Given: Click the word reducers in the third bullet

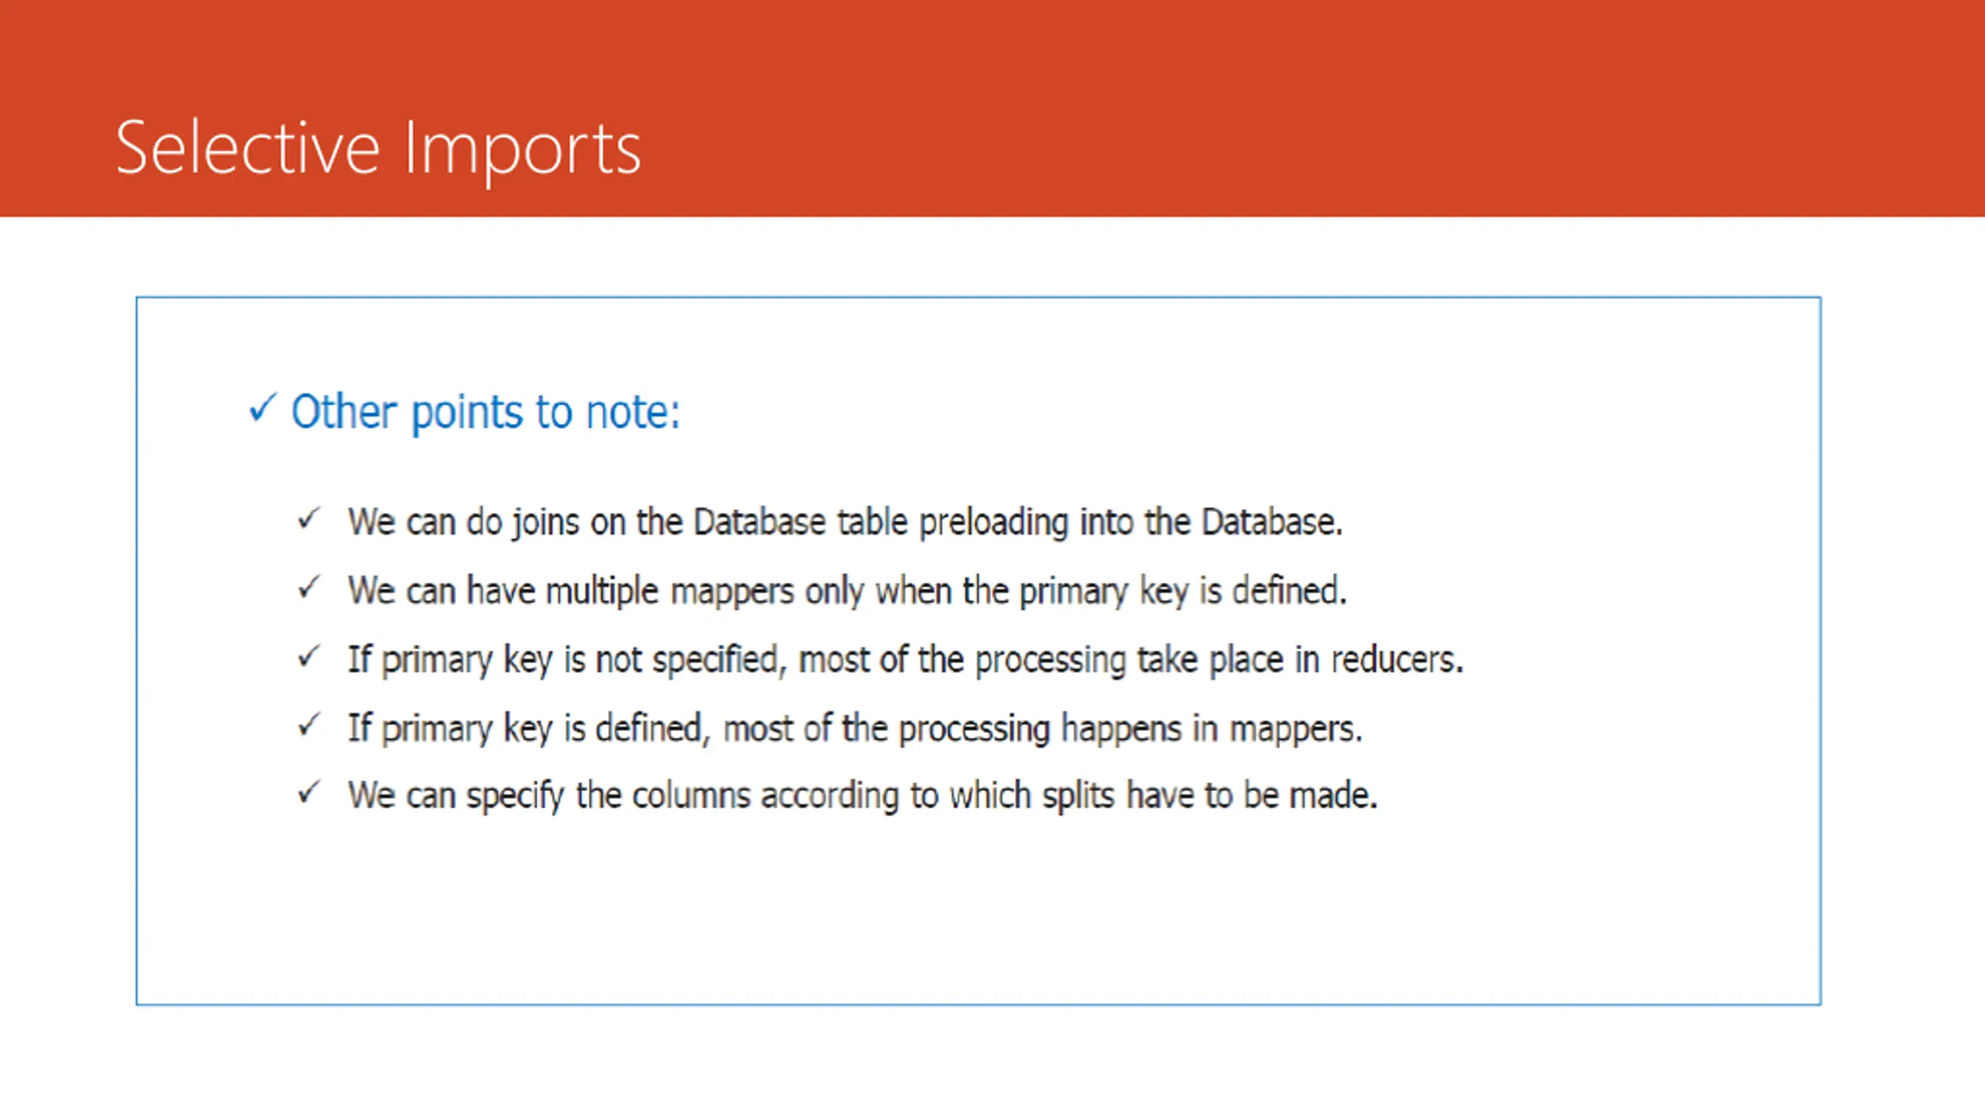Looking at the screenshot, I should [1397, 660].
